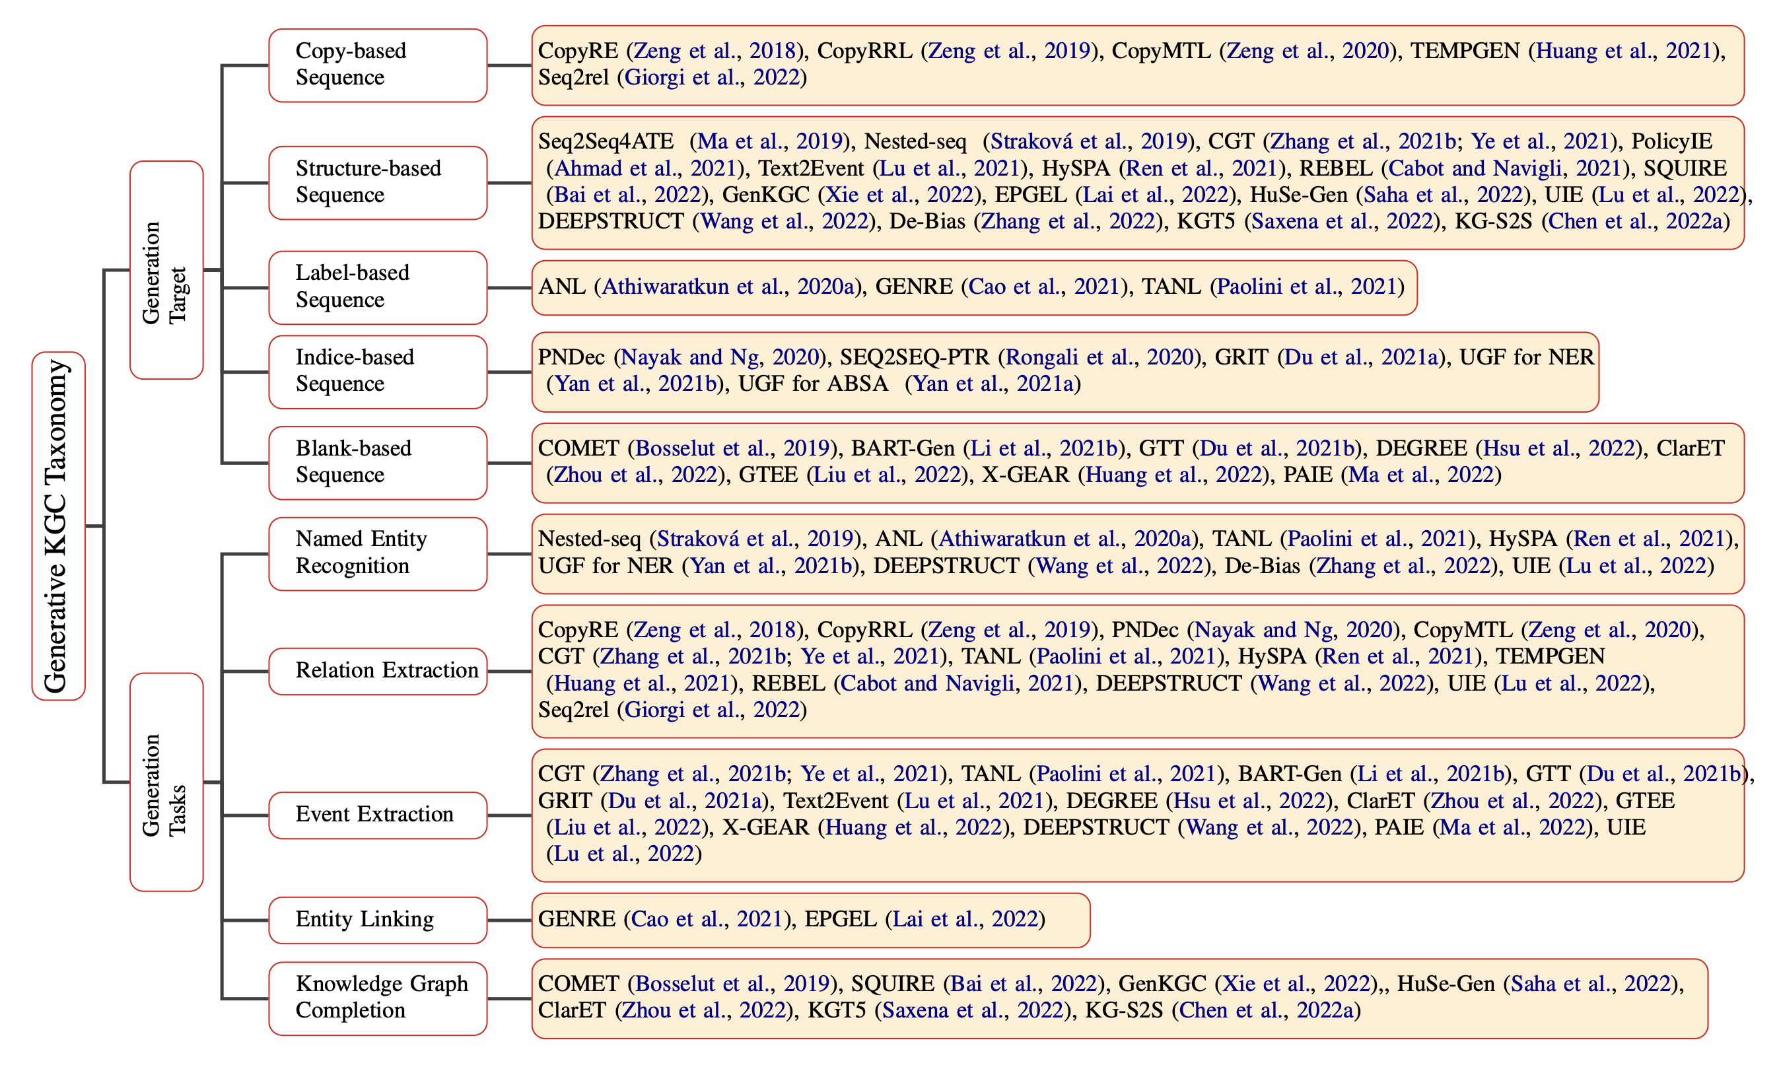Viewport: 1779px width, 1067px height.
Task: Click the Label-based Sequence box
Action: 378,288
